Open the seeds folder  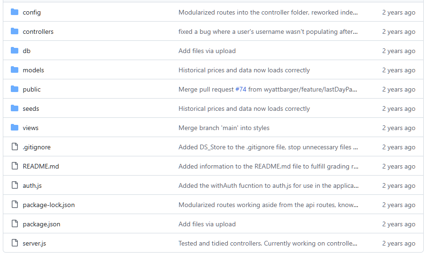31,108
